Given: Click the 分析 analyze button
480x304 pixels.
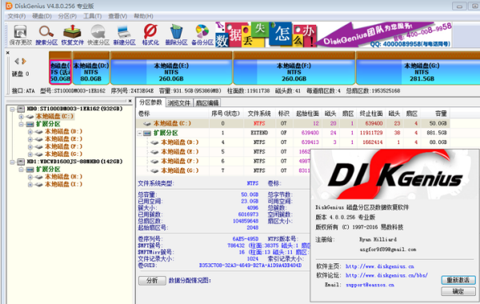Looking at the screenshot, I should coord(152,281).
